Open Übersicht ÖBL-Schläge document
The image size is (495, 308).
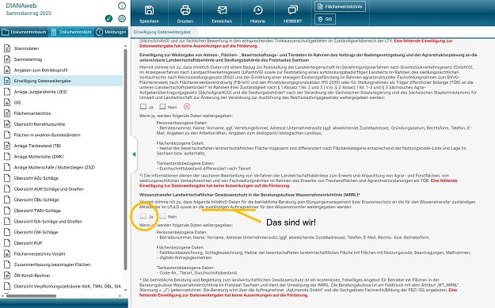tap(36, 200)
